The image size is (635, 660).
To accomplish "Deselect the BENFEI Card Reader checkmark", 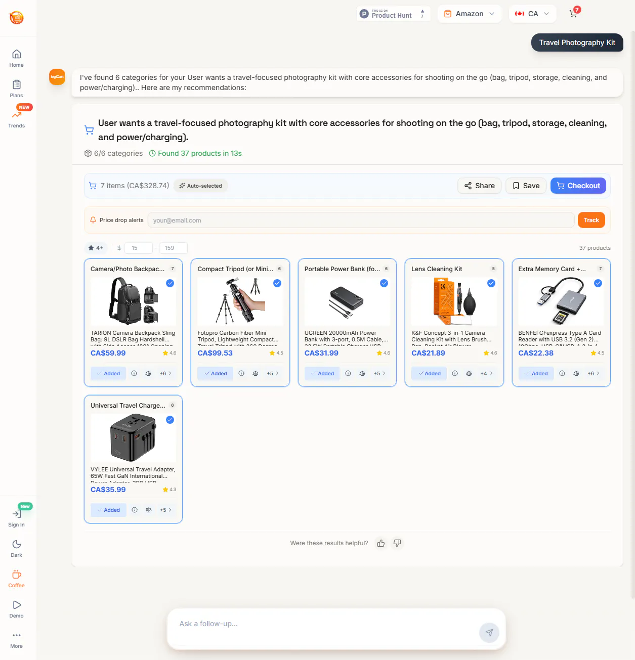I will (598, 283).
